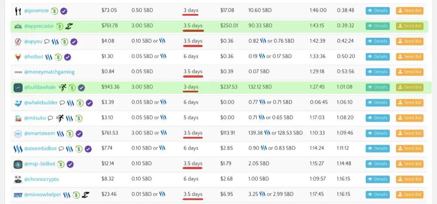This screenshot has width=437, height=204.
Task: Send a bid to @chronocrypto
Action: point(410,179)
